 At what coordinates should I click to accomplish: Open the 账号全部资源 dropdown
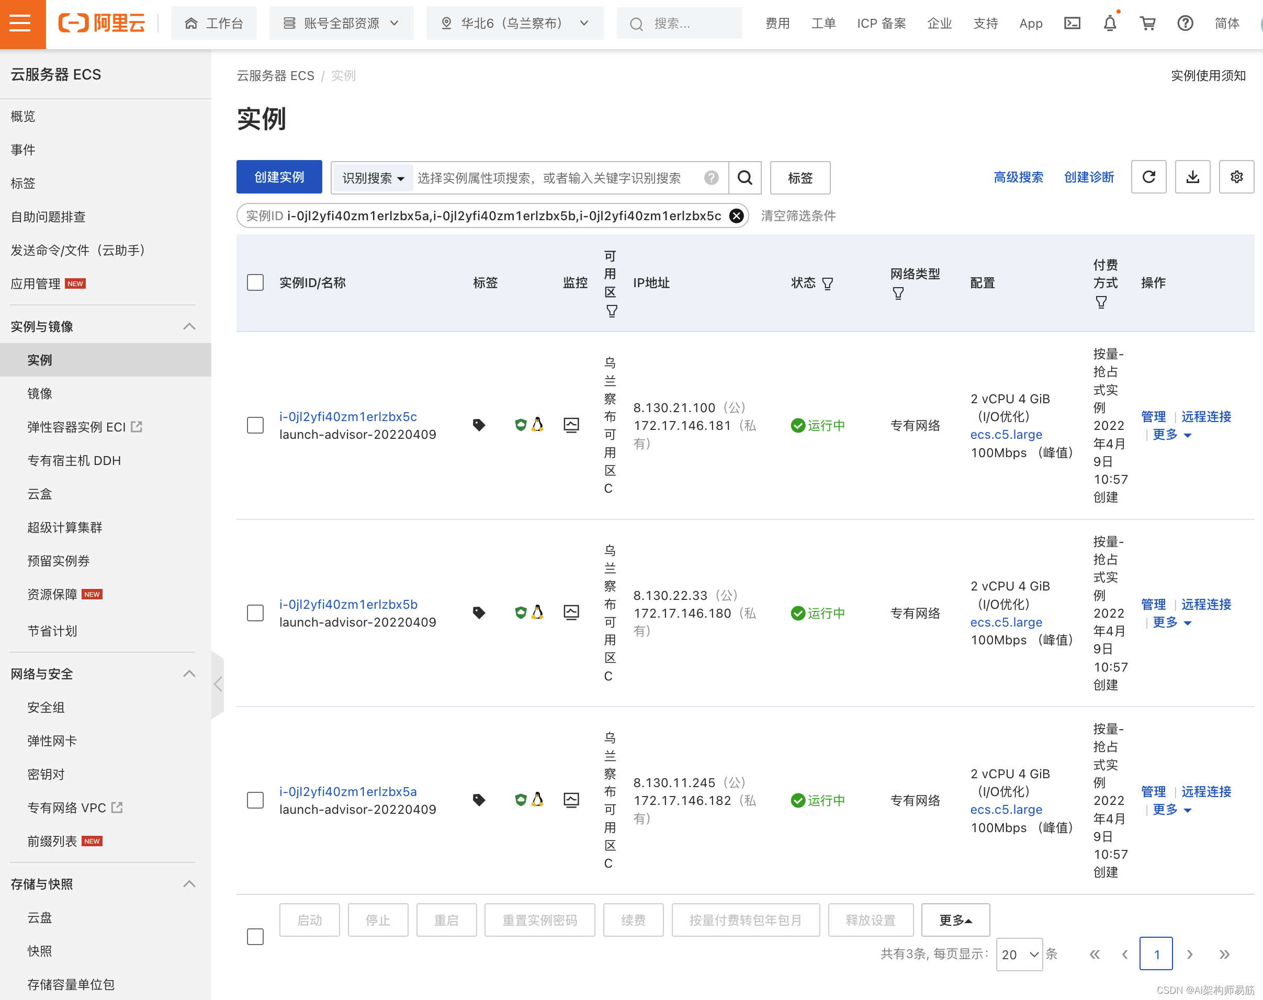point(341,24)
